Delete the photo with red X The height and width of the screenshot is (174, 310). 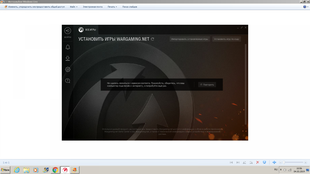point(258,162)
